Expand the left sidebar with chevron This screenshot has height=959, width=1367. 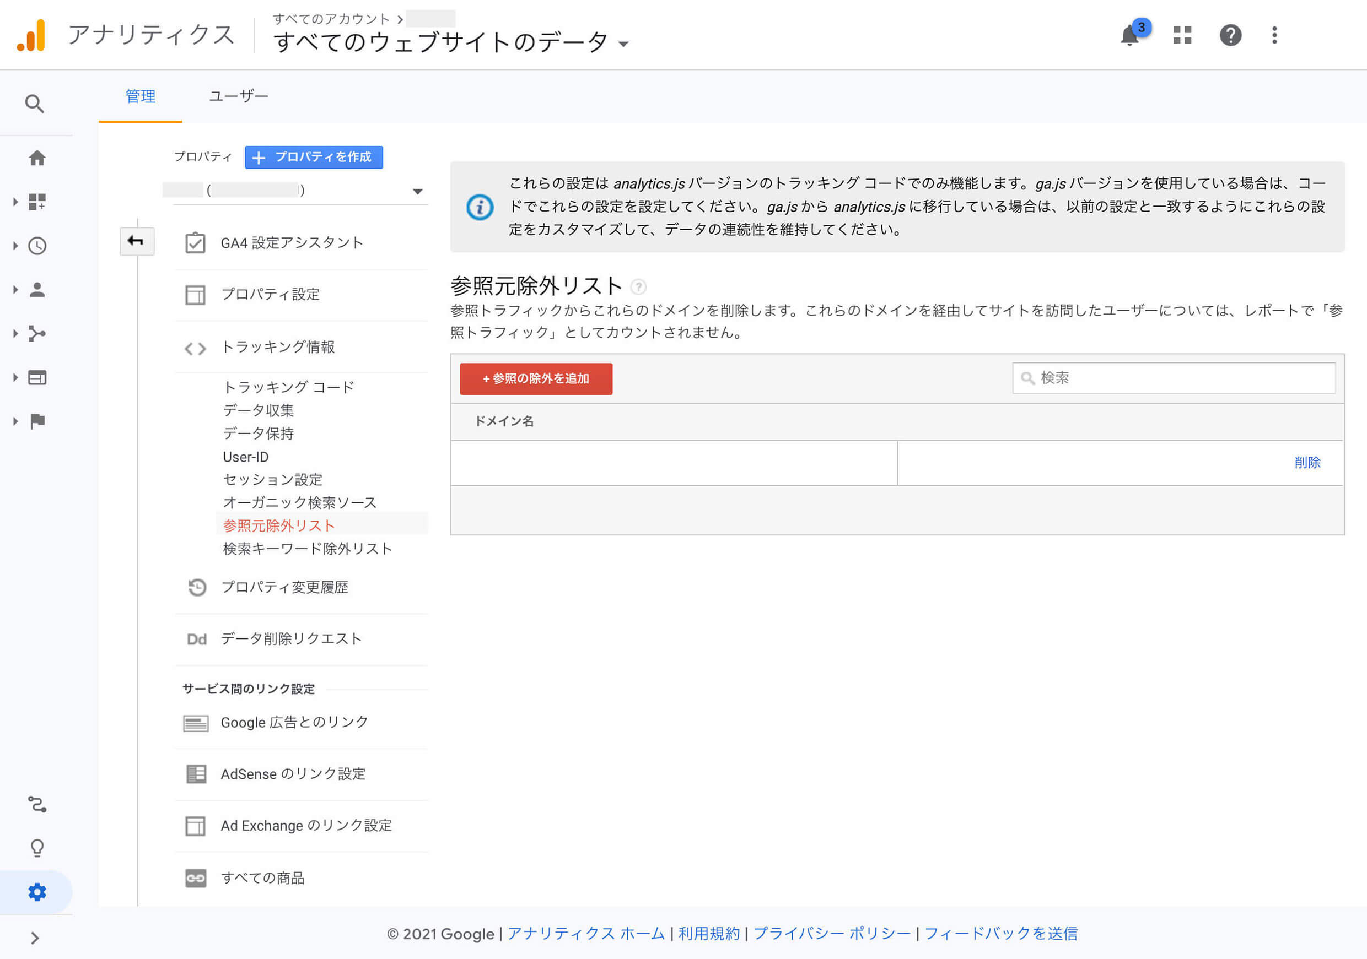coord(35,938)
